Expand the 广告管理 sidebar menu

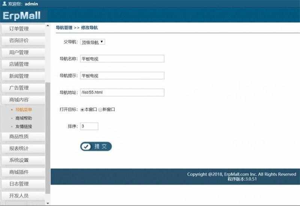point(23,88)
